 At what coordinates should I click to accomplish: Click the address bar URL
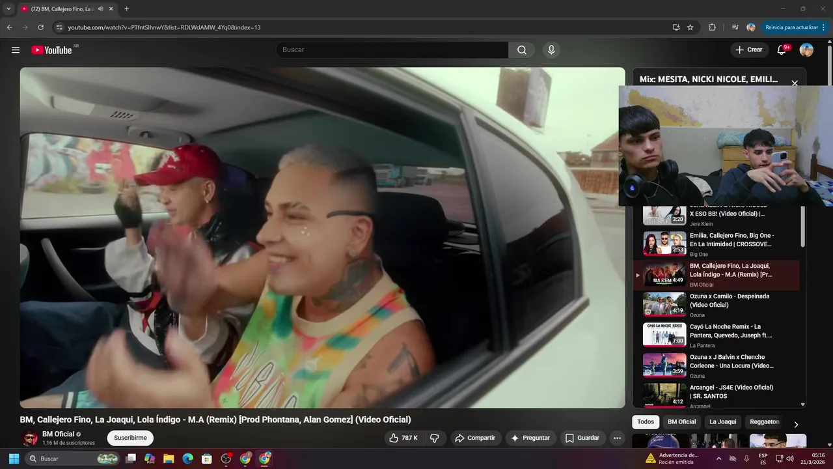pos(164,27)
